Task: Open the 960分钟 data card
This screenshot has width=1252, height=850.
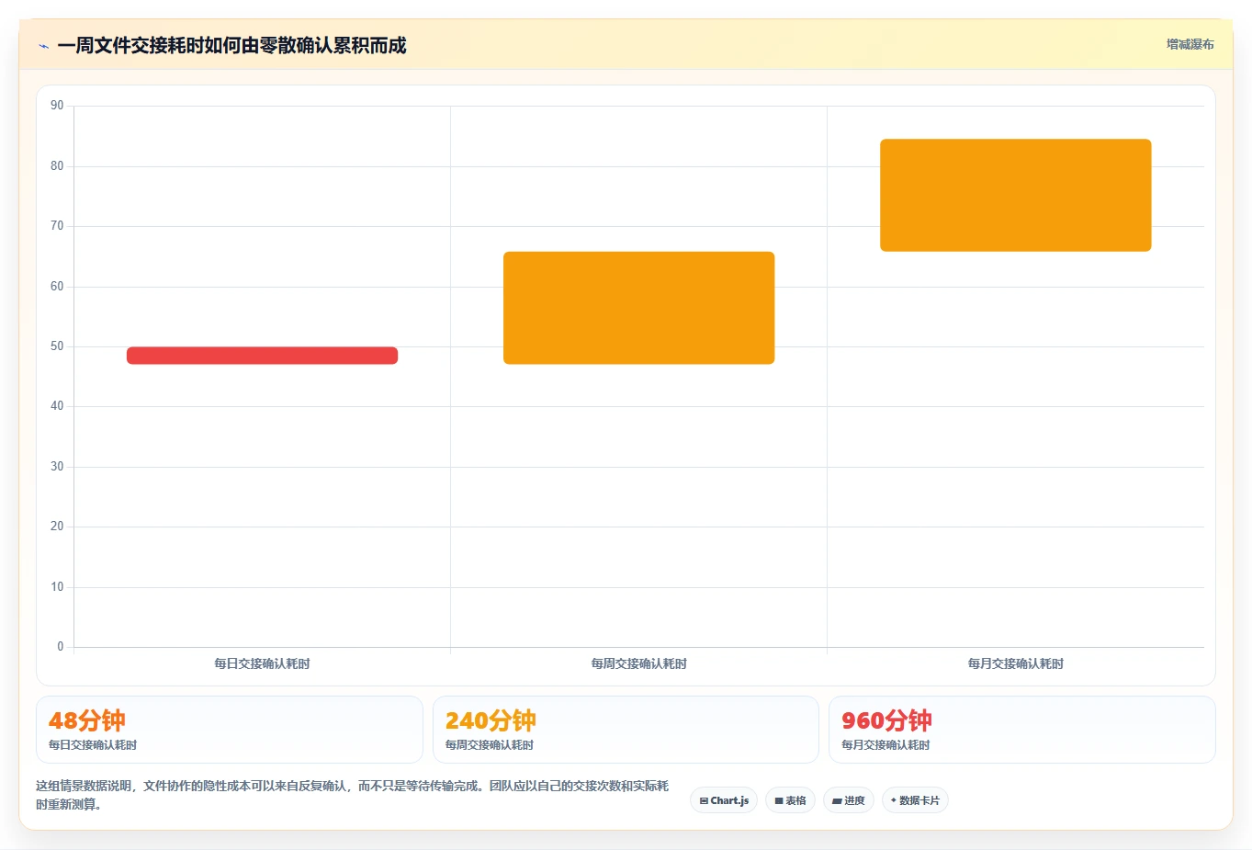Action: coord(1021,730)
